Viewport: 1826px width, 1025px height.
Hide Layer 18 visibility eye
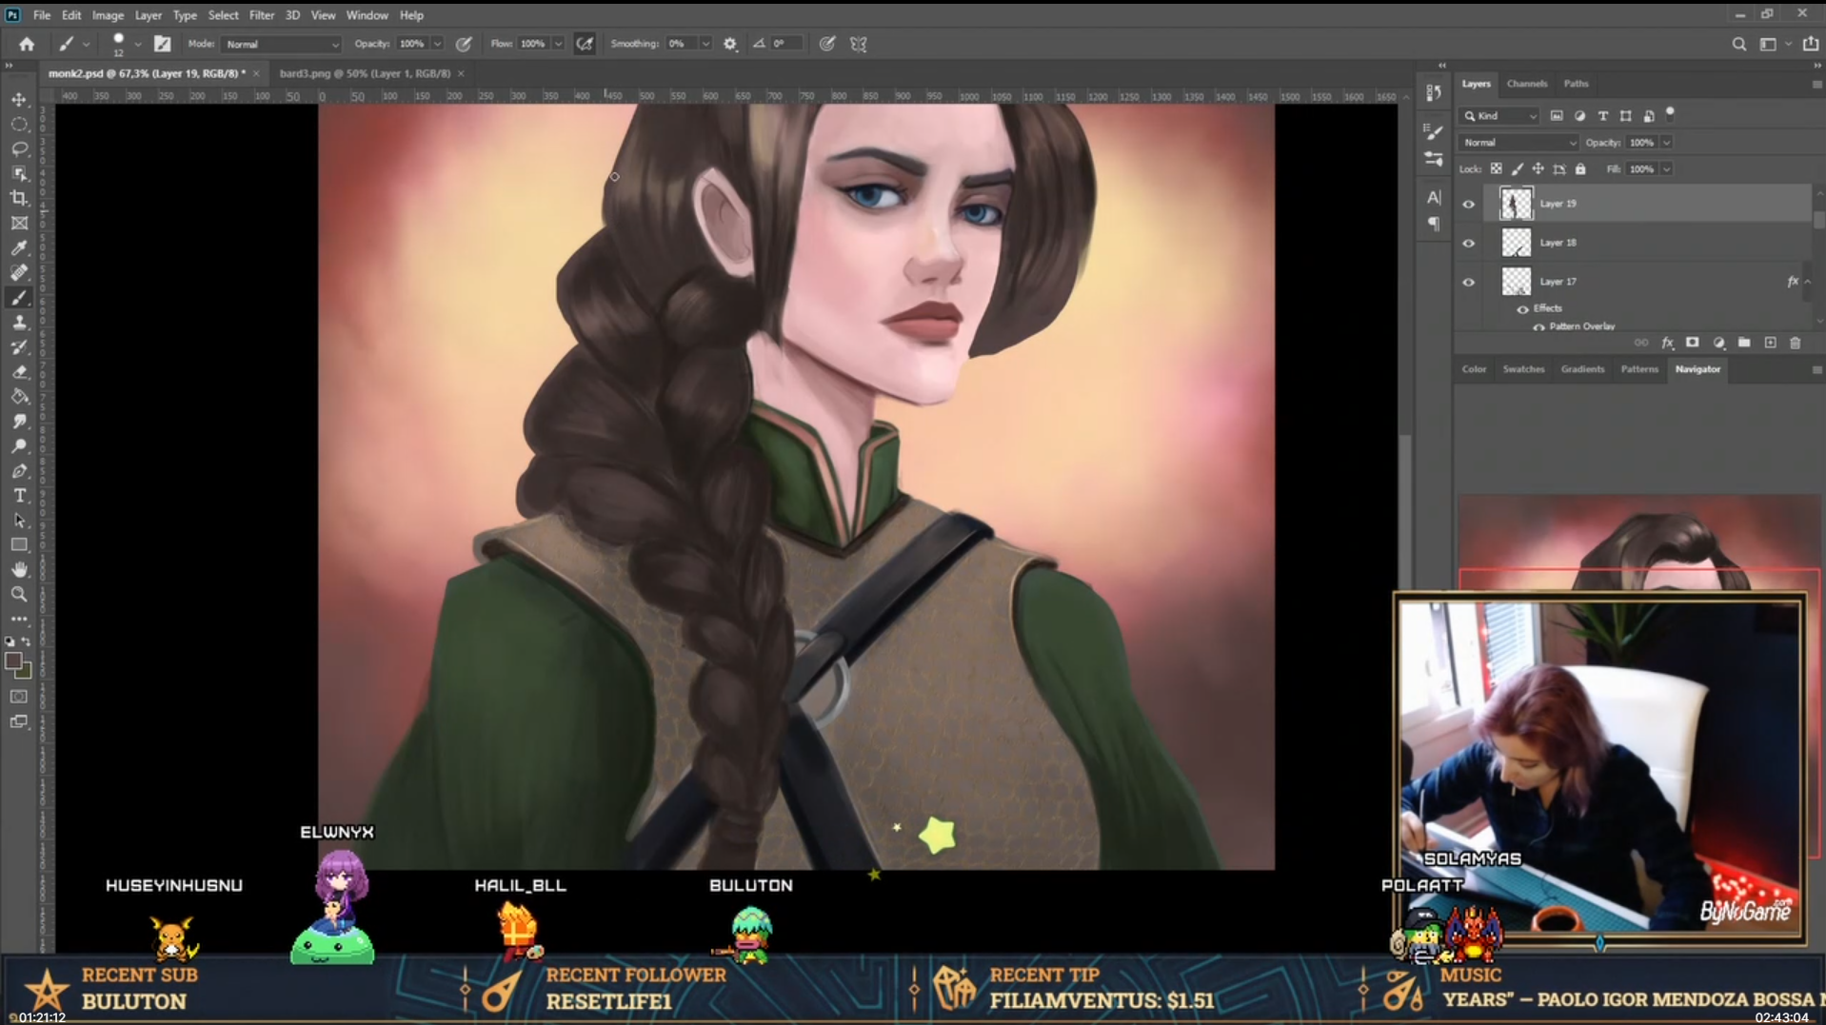[x=1468, y=244]
